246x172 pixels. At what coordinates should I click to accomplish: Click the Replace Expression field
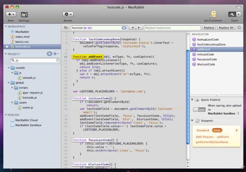point(172,28)
